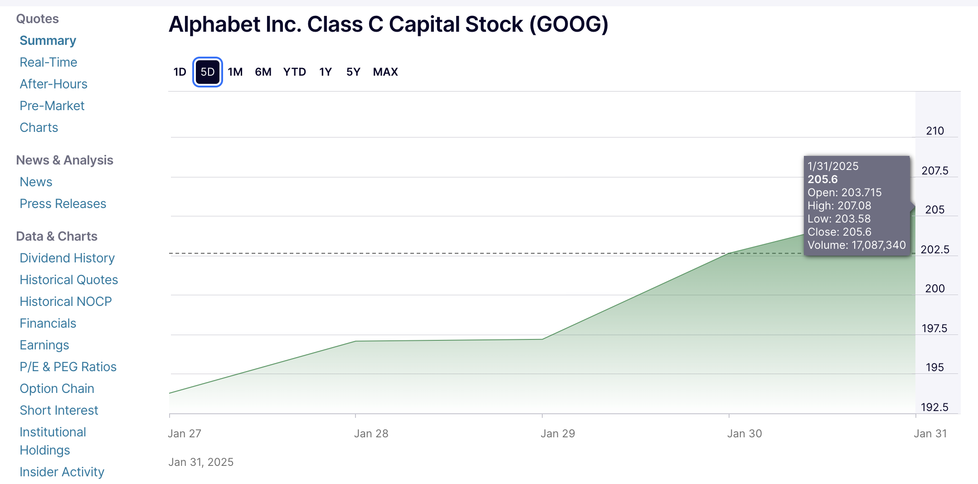The width and height of the screenshot is (978, 484).
Task: Select YTD time range
Action: pos(294,72)
